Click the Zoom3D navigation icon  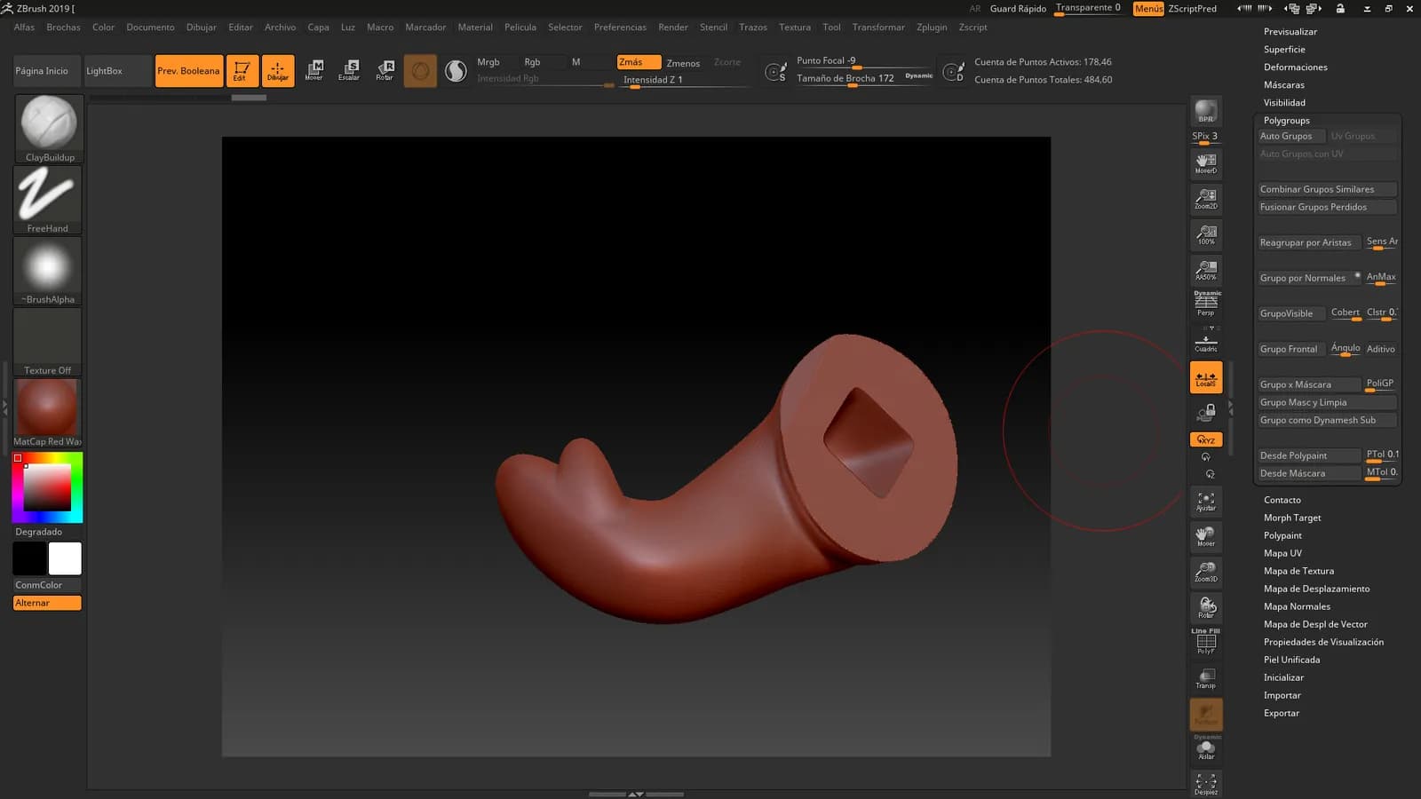pos(1206,573)
